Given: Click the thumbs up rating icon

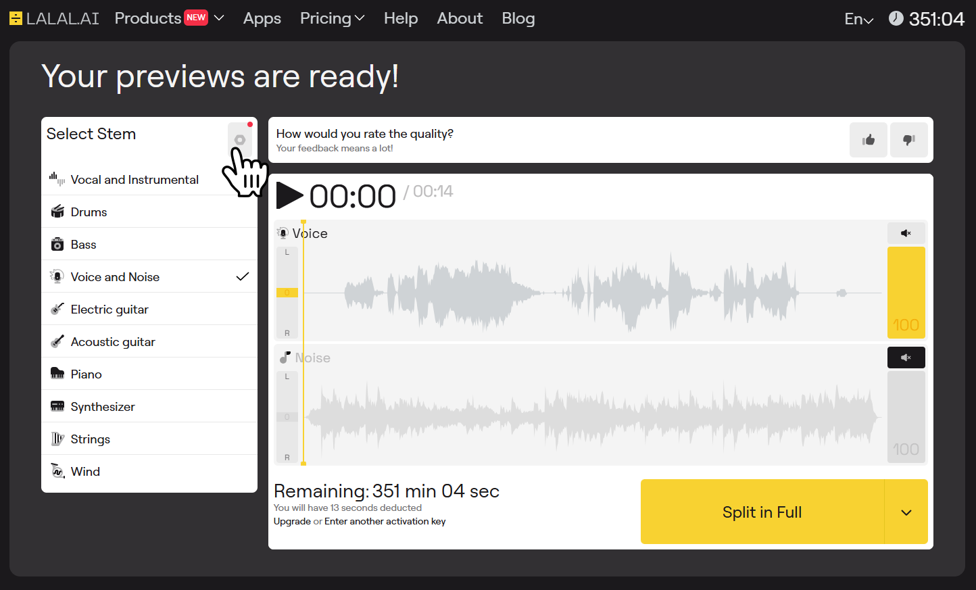Looking at the screenshot, I should click(868, 140).
